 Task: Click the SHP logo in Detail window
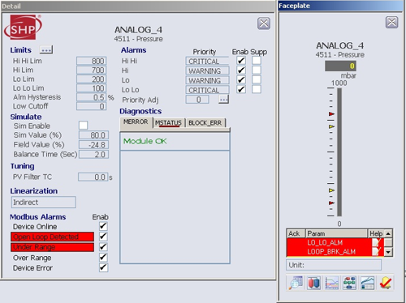pos(23,27)
